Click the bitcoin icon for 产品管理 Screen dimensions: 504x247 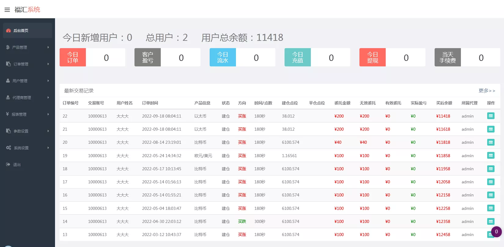(x=8, y=47)
